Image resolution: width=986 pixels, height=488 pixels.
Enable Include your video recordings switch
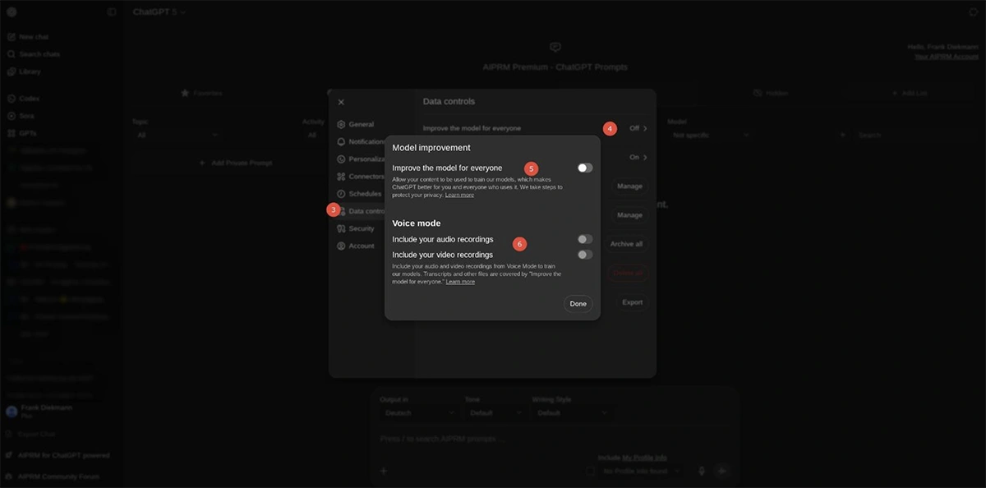[x=584, y=255]
